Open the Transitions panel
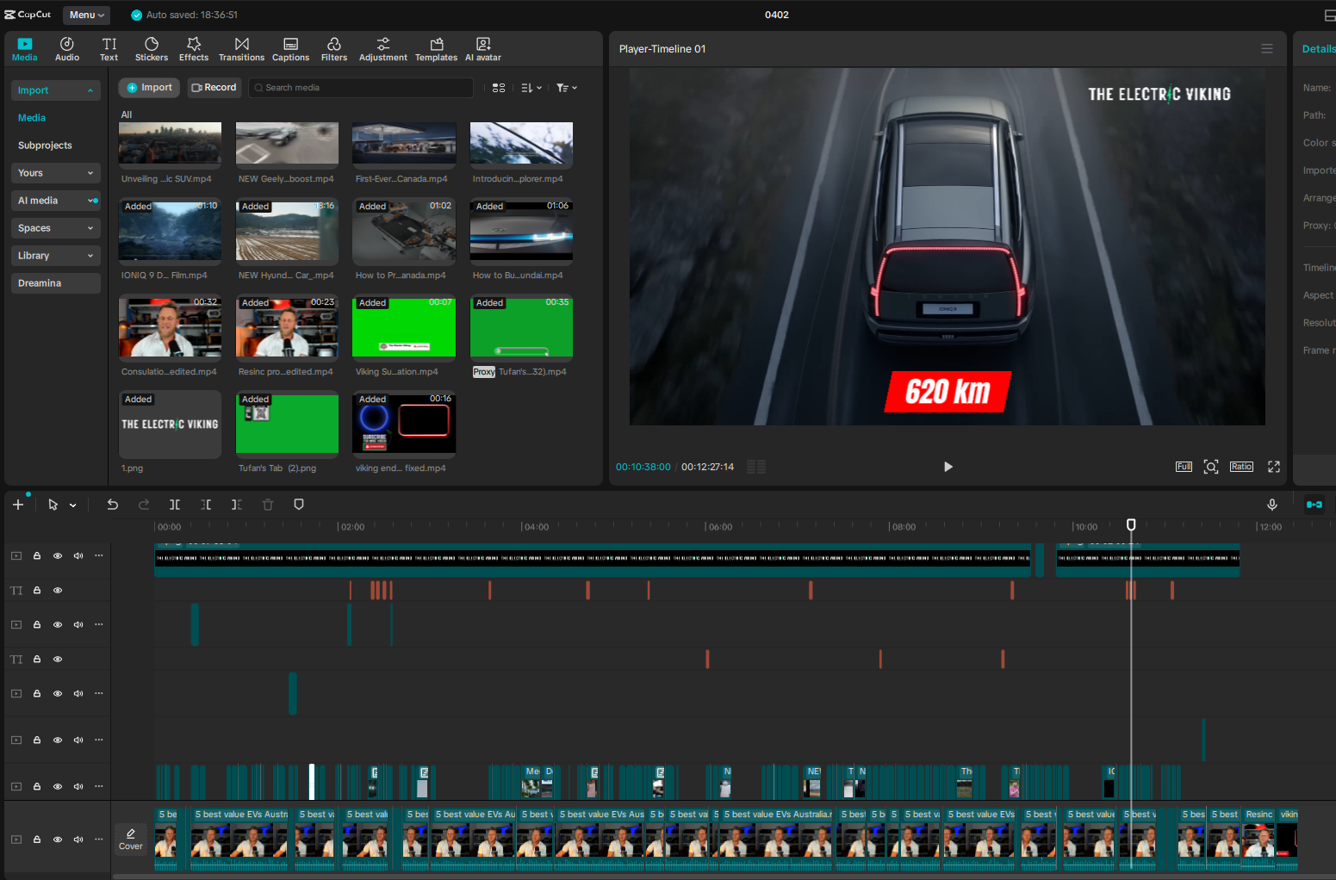1336x880 pixels. 241,48
